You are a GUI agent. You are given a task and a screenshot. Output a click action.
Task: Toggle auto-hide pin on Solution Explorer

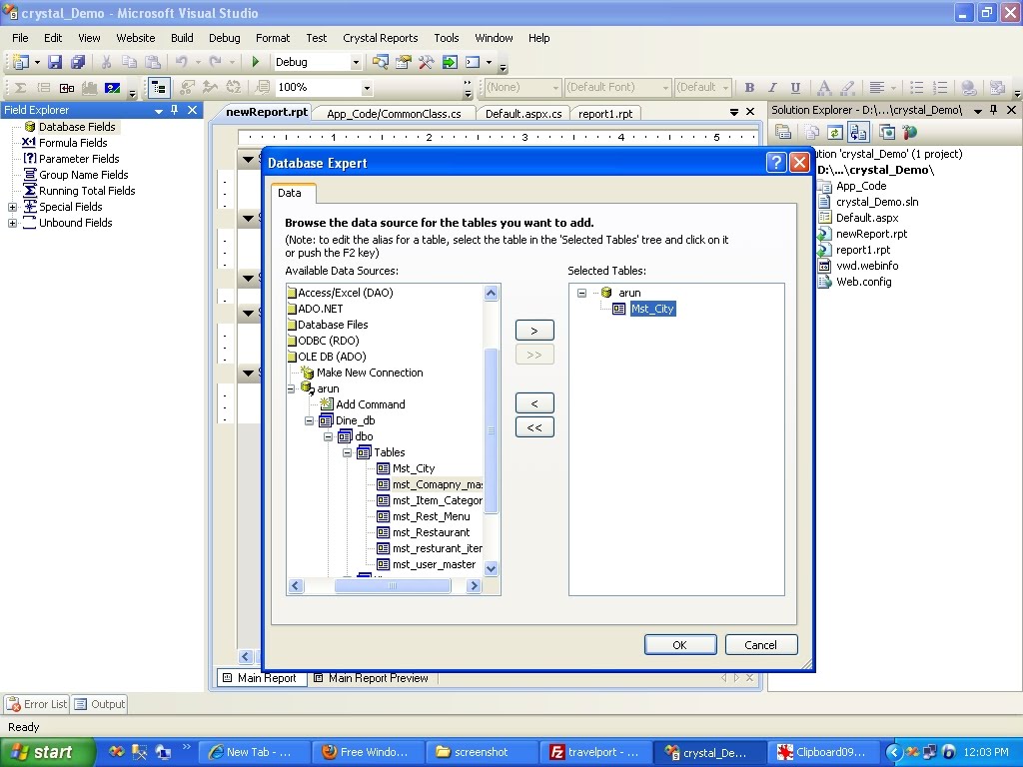coord(993,110)
